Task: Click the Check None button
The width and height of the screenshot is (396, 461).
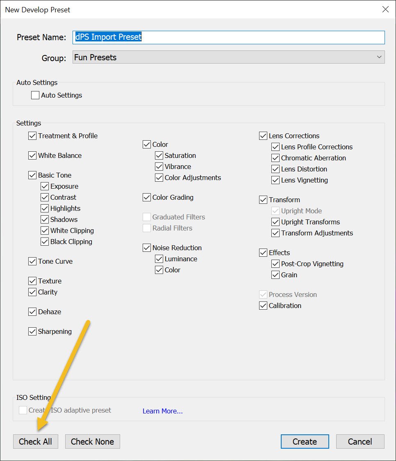Action: [x=92, y=442]
